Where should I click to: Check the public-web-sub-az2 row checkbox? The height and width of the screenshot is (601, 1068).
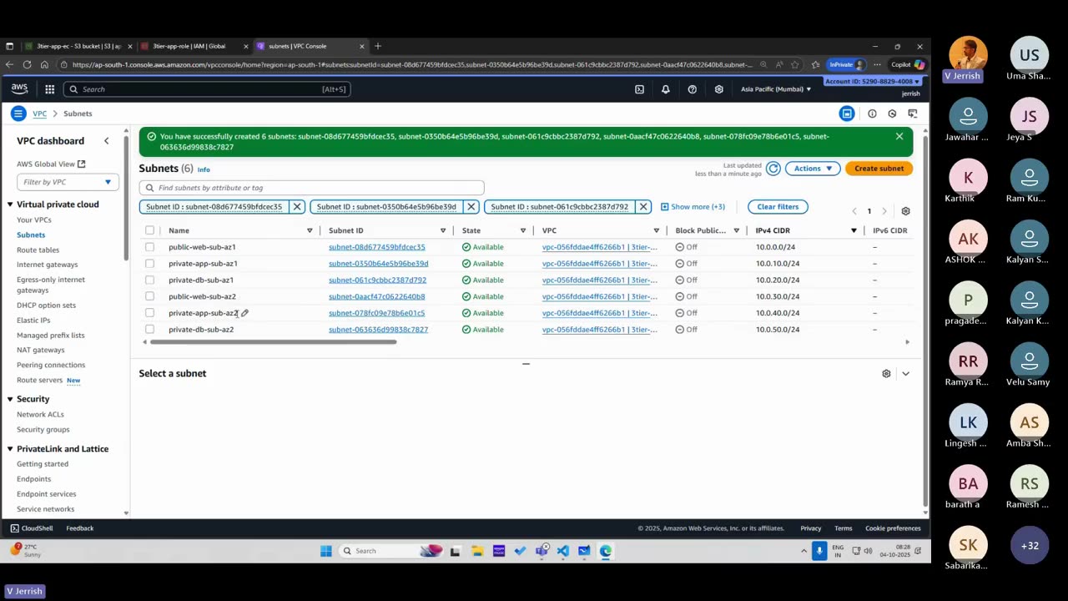click(149, 296)
